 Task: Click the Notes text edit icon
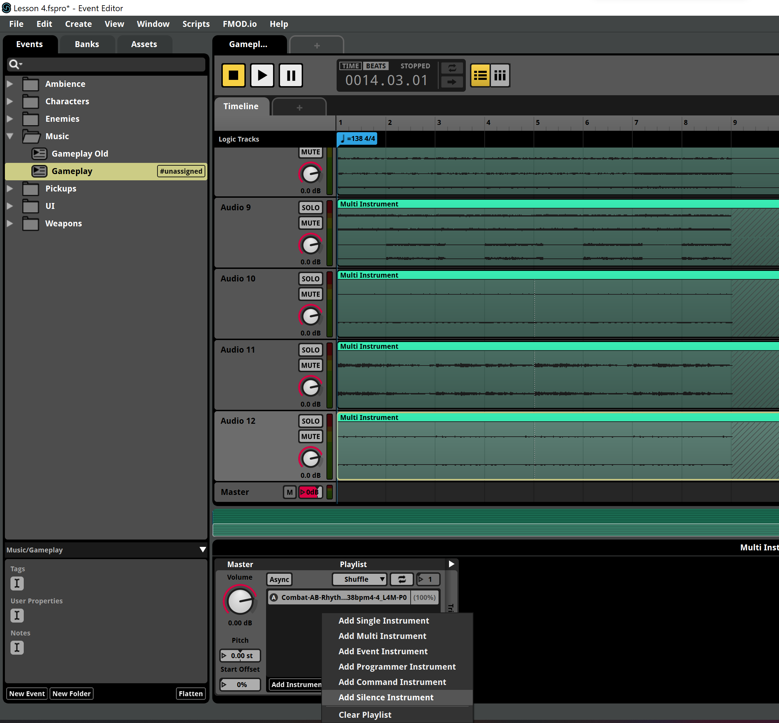(x=17, y=648)
